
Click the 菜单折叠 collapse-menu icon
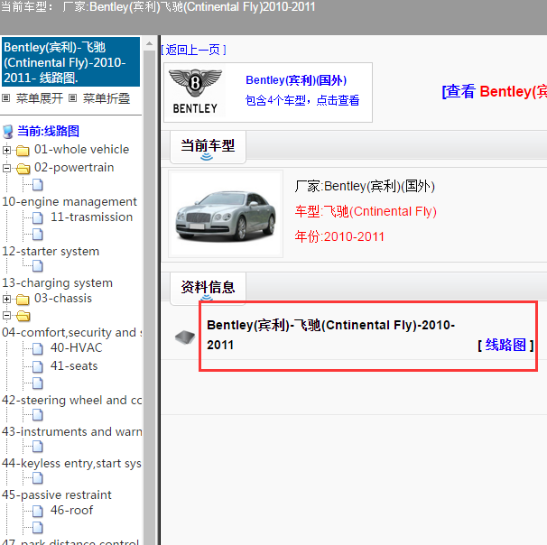tap(72, 98)
